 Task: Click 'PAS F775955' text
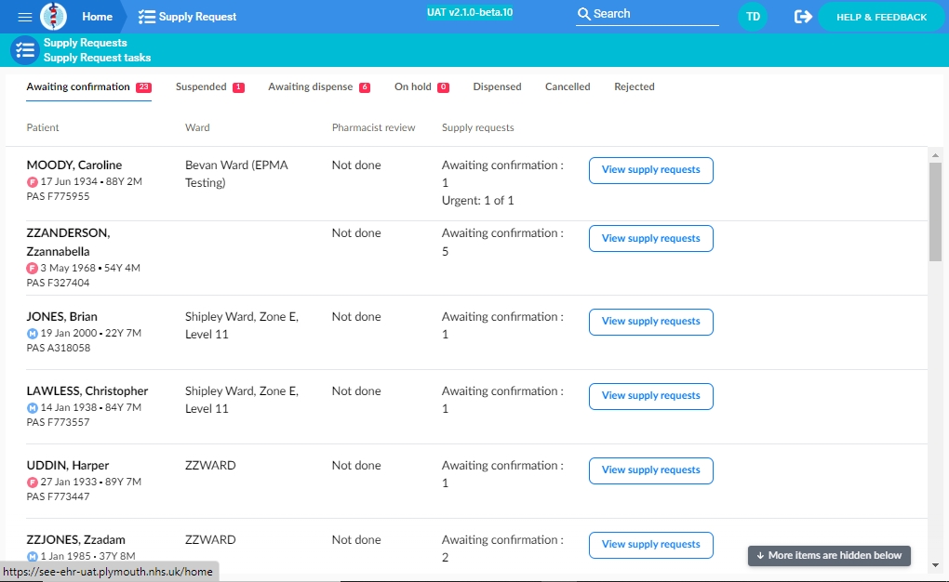tap(58, 196)
